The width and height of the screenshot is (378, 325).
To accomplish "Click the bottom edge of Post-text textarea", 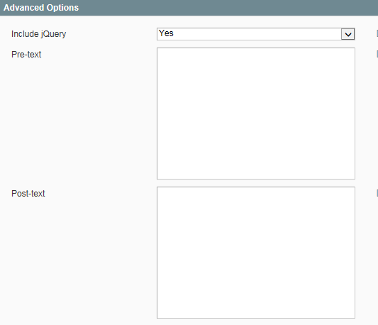I will pyautogui.click(x=256, y=318).
